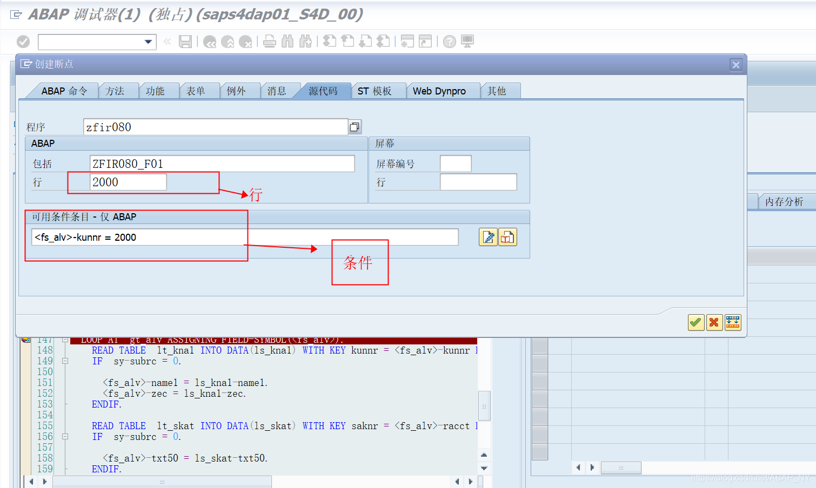816x488 pixels.
Task: Switch to the ST 模板 tab
Action: point(374,91)
